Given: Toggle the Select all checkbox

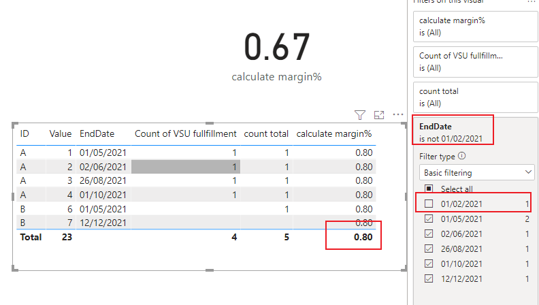Looking at the screenshot, I should (429, 189).
